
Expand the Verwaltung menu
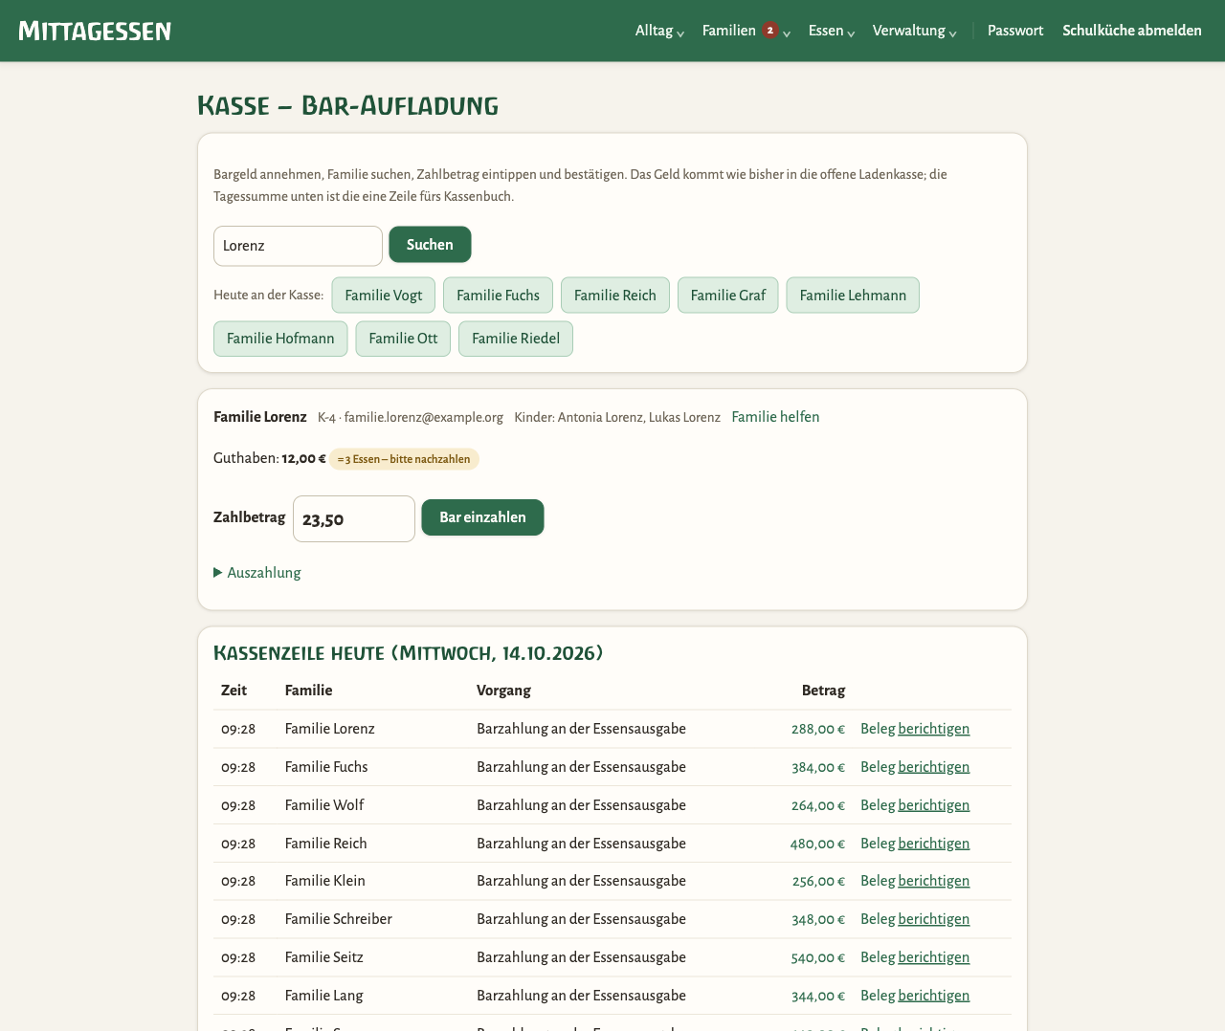pos(915,31)
